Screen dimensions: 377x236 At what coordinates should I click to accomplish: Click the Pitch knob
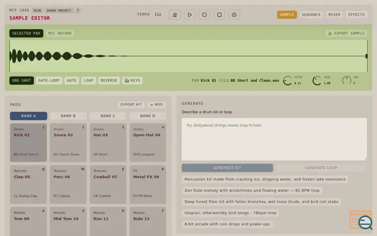287,80
